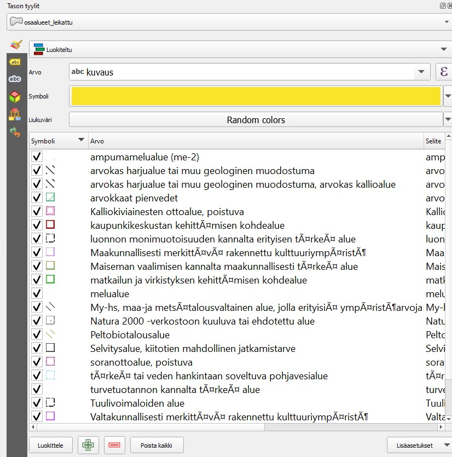
Task: Click the green plus add category button
Action: pyautogui.click(x=88, y=445)
